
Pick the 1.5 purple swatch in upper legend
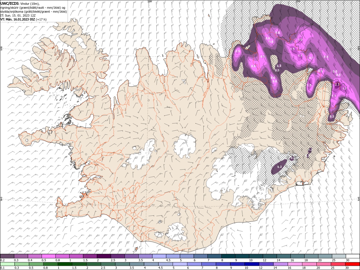(90, 256)
